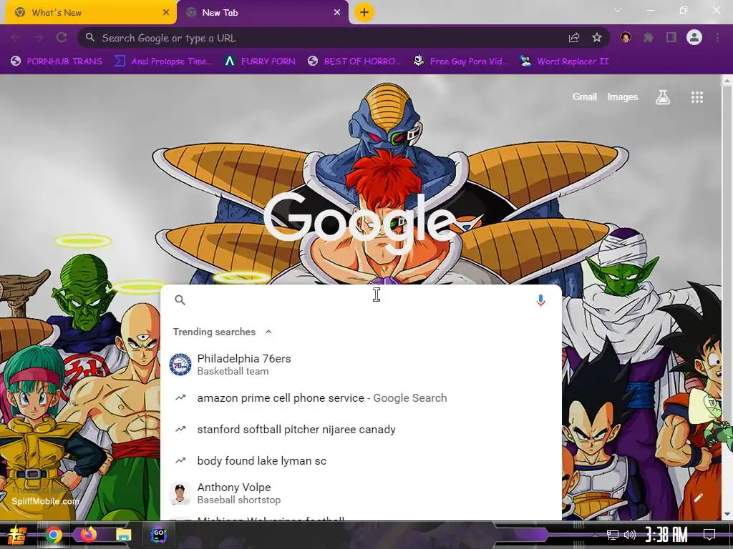Close the What's New tab

166,13
